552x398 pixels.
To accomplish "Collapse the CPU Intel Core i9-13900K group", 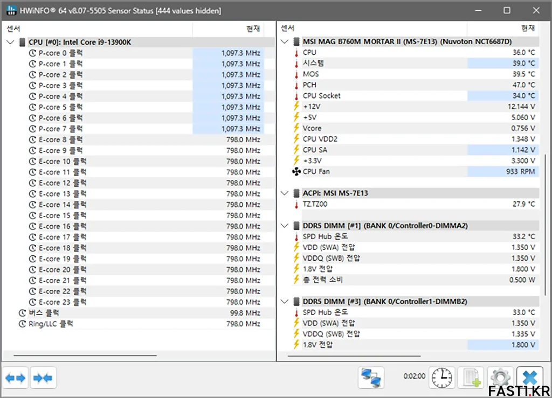I will point(10,42).
